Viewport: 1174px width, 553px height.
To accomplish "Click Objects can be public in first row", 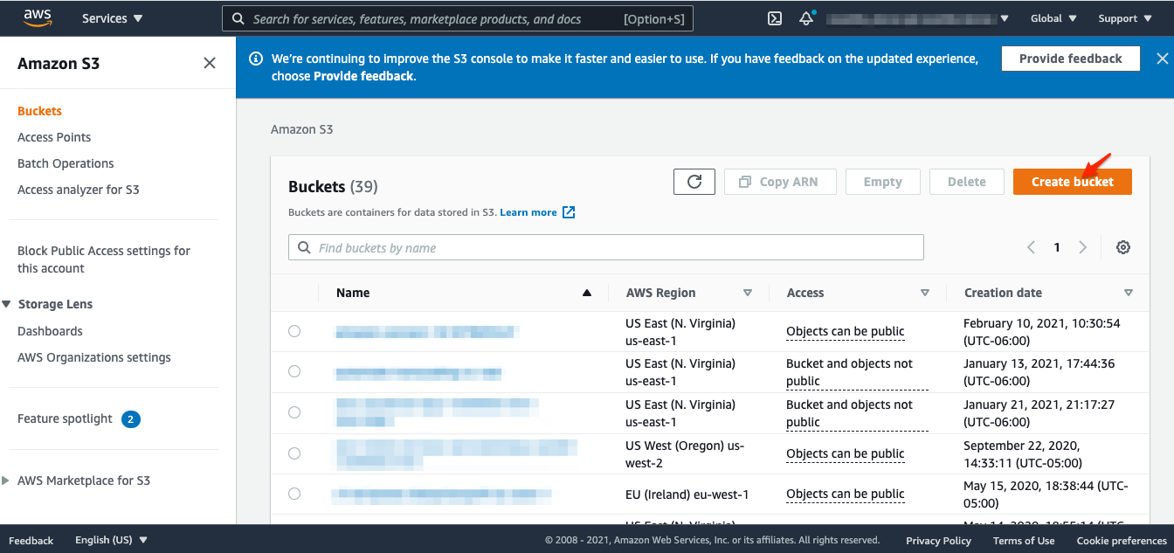I will pos(846,331).
